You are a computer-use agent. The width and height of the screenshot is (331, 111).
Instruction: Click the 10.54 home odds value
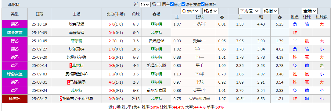pos(240,98)
